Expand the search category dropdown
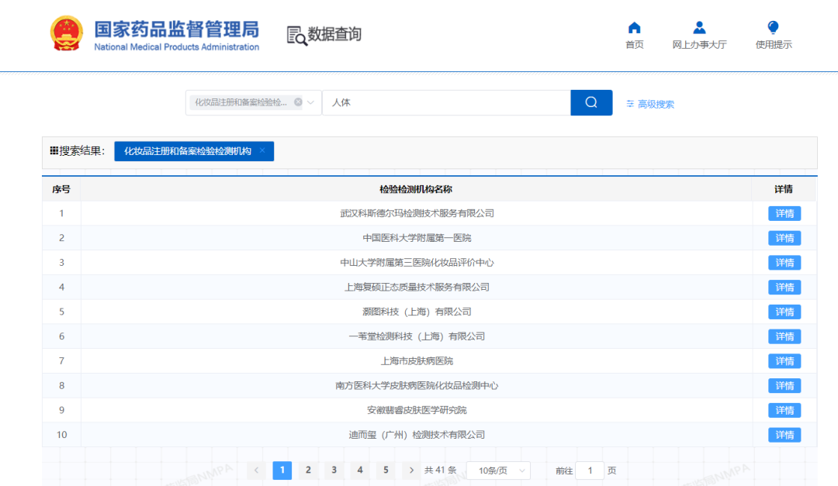838x486 pixels. [x=311, y=102]
